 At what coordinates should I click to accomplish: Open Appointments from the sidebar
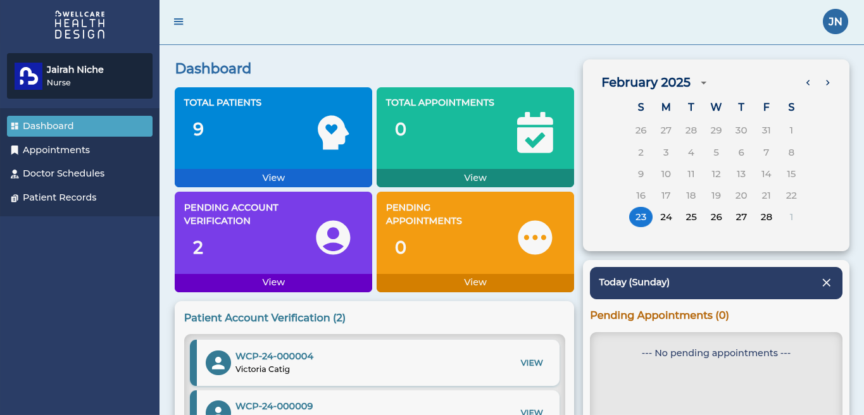coord(56,150)
